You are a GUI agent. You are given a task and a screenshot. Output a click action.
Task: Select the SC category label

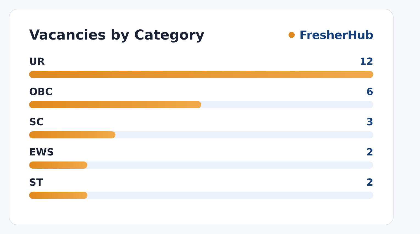36,122
